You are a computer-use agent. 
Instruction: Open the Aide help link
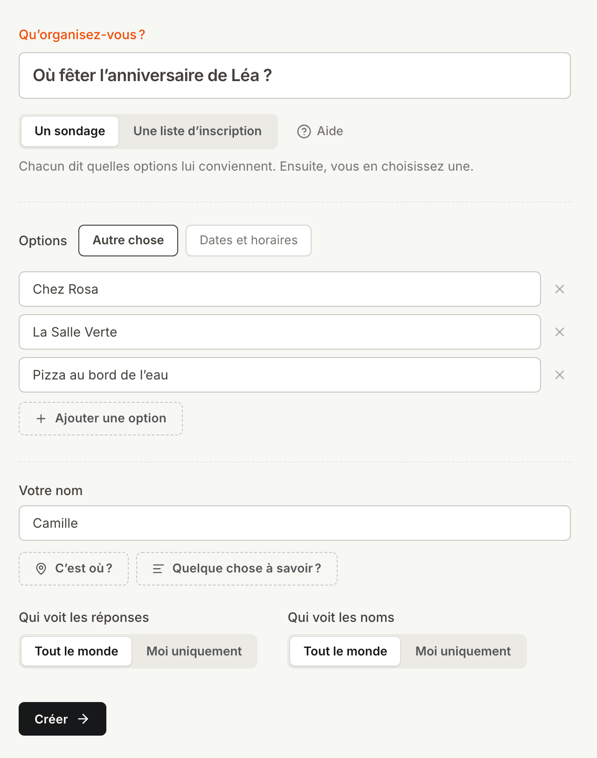pos(320,131)
